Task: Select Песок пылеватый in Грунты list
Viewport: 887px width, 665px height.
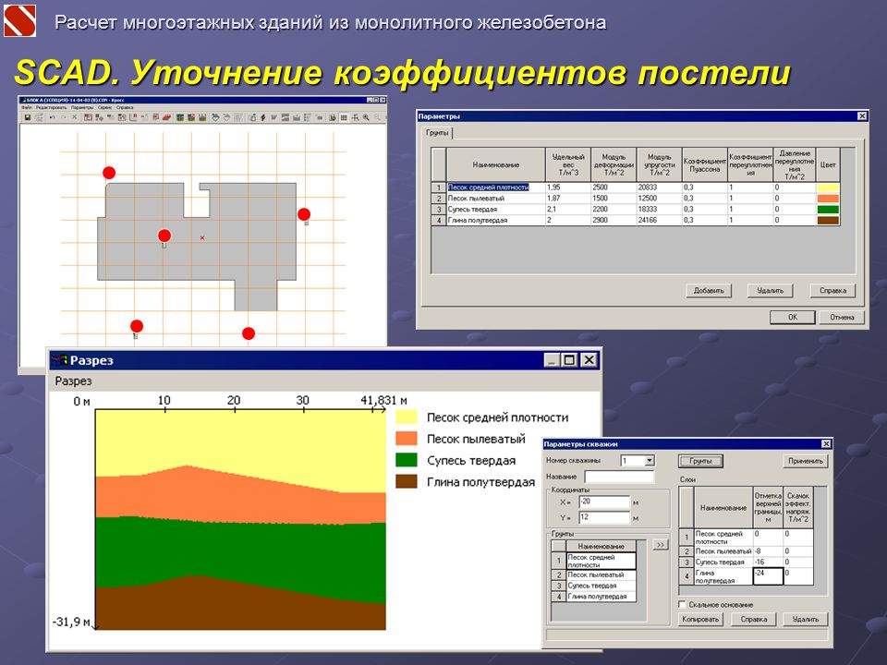Action: (601, 574)
